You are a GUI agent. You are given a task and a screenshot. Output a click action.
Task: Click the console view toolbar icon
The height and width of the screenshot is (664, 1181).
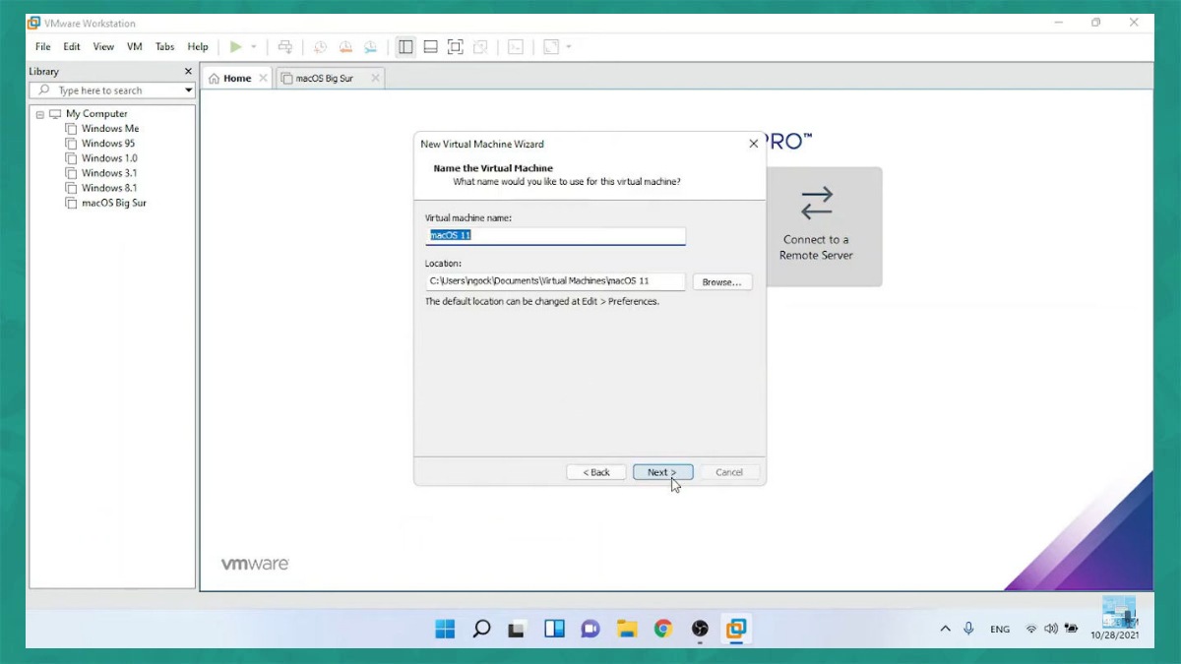pyautogui.click(x=515, y=46)
